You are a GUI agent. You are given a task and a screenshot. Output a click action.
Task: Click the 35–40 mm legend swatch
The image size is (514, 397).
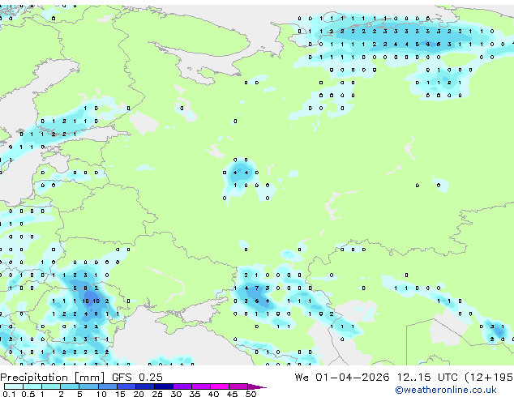201,386
